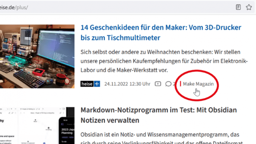Click the comment count number next to bubble
This screenshot has height=144, width=256.
pos(174,84)
